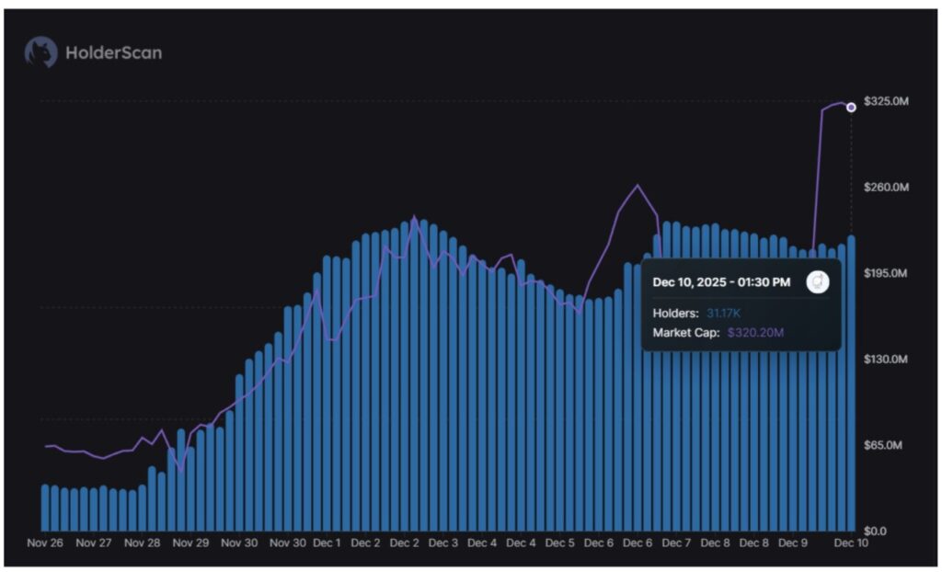
Task: Click the Market Cap $320.20M value
Action: pos(756,333)
